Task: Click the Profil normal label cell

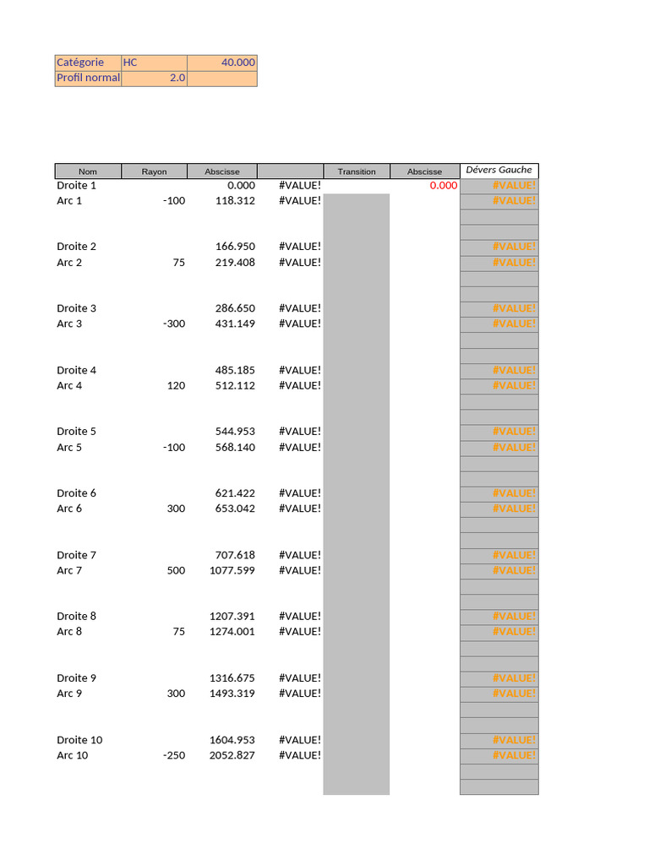Action: pyautogui.click(x=88, y=78)
